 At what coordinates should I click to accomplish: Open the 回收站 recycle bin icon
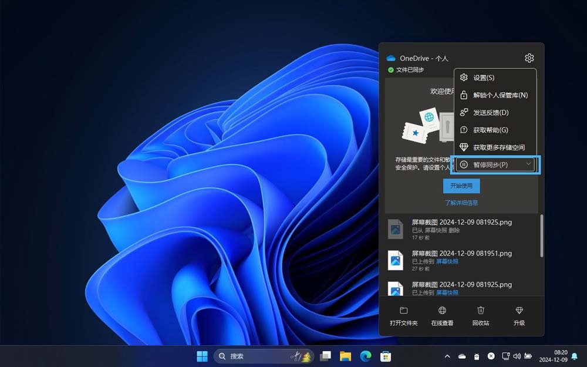tap(481, 311)
